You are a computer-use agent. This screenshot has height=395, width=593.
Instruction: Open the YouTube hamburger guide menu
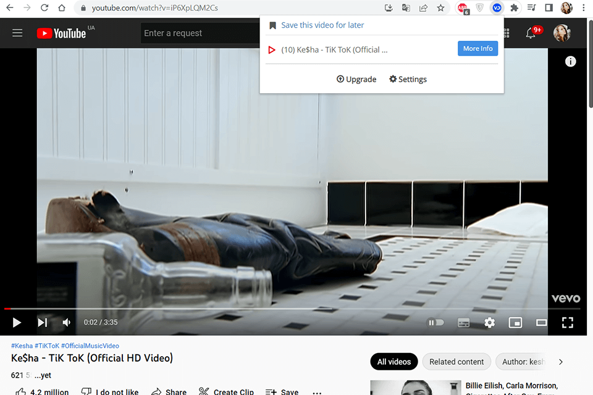pyautogui.click(x=17, y=33)
